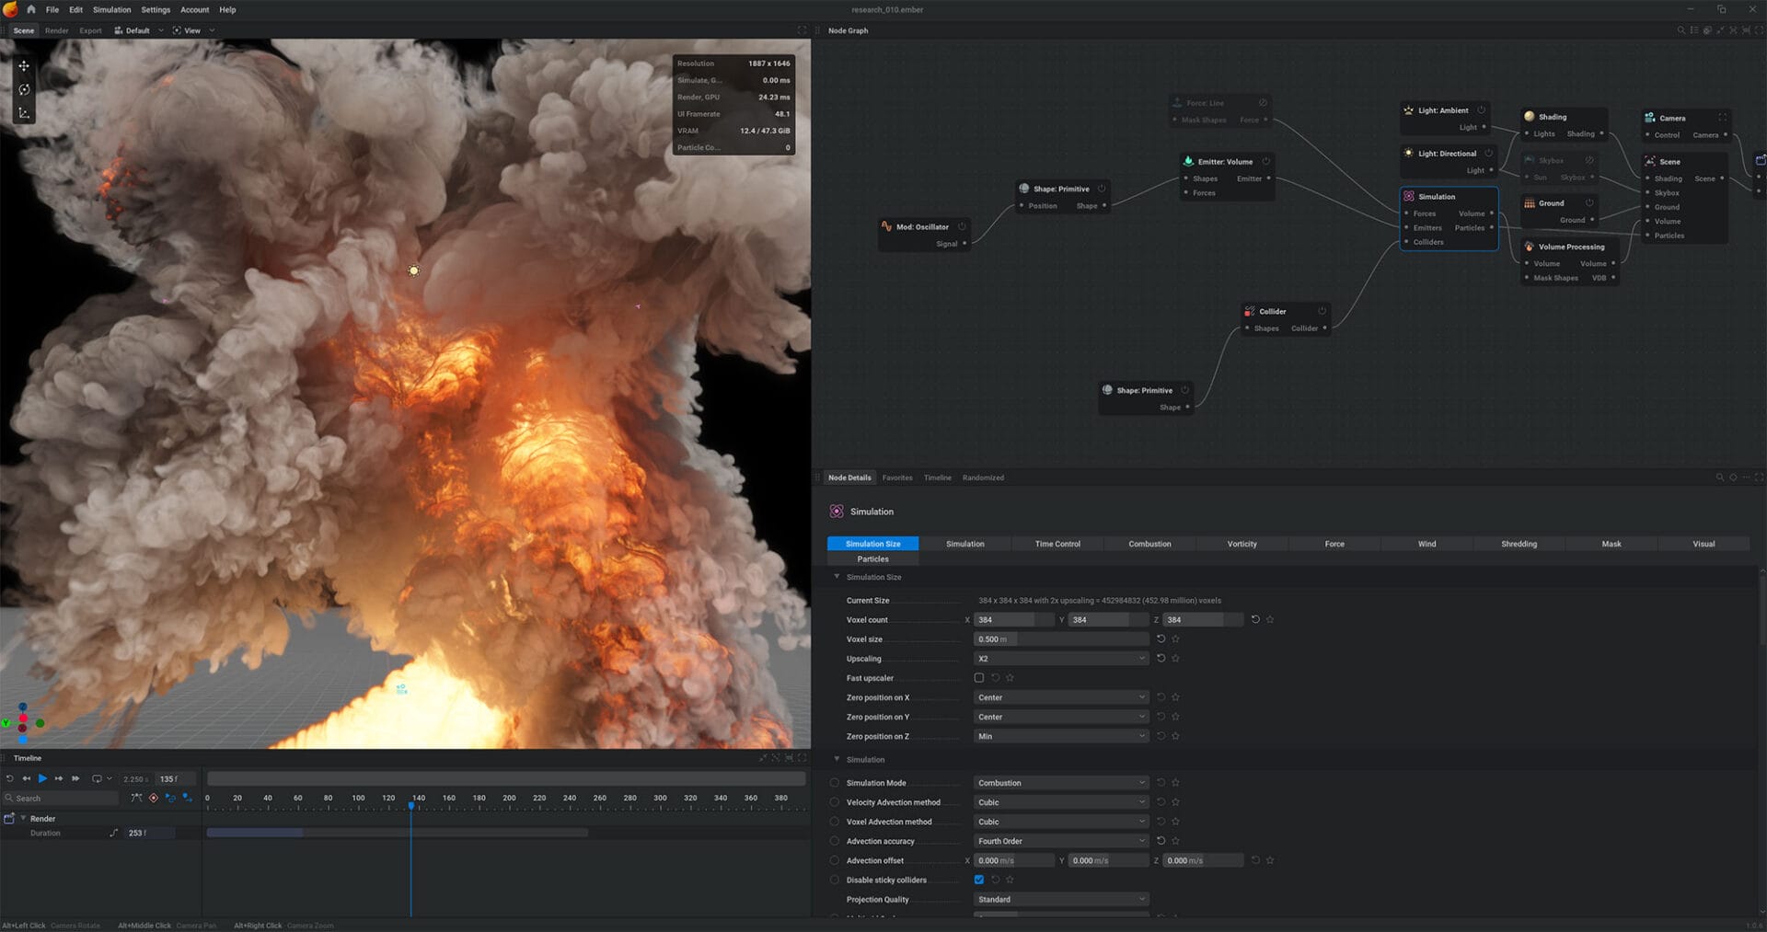
Task: Switch to the Vorticity tab
Action: 1242,544
